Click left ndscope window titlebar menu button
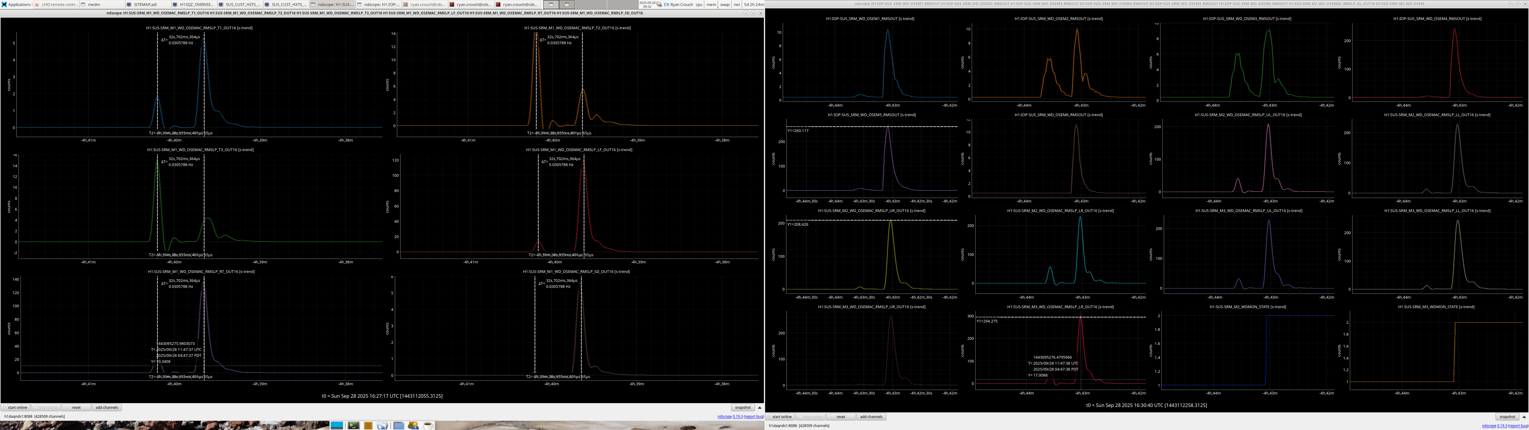 [4, 13]
